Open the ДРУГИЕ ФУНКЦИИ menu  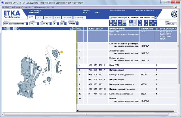click(x=120, y=17)
